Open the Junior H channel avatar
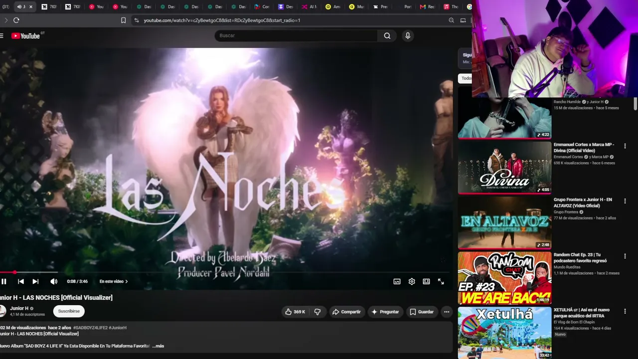The image size is (638, 359). (2, 311)
